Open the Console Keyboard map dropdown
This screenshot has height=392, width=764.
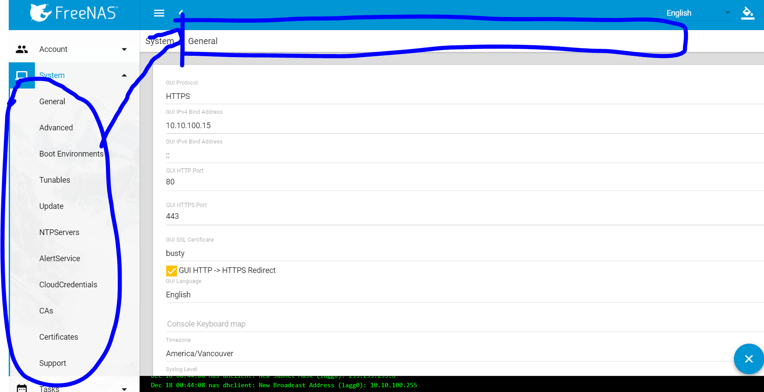(465, 324)
